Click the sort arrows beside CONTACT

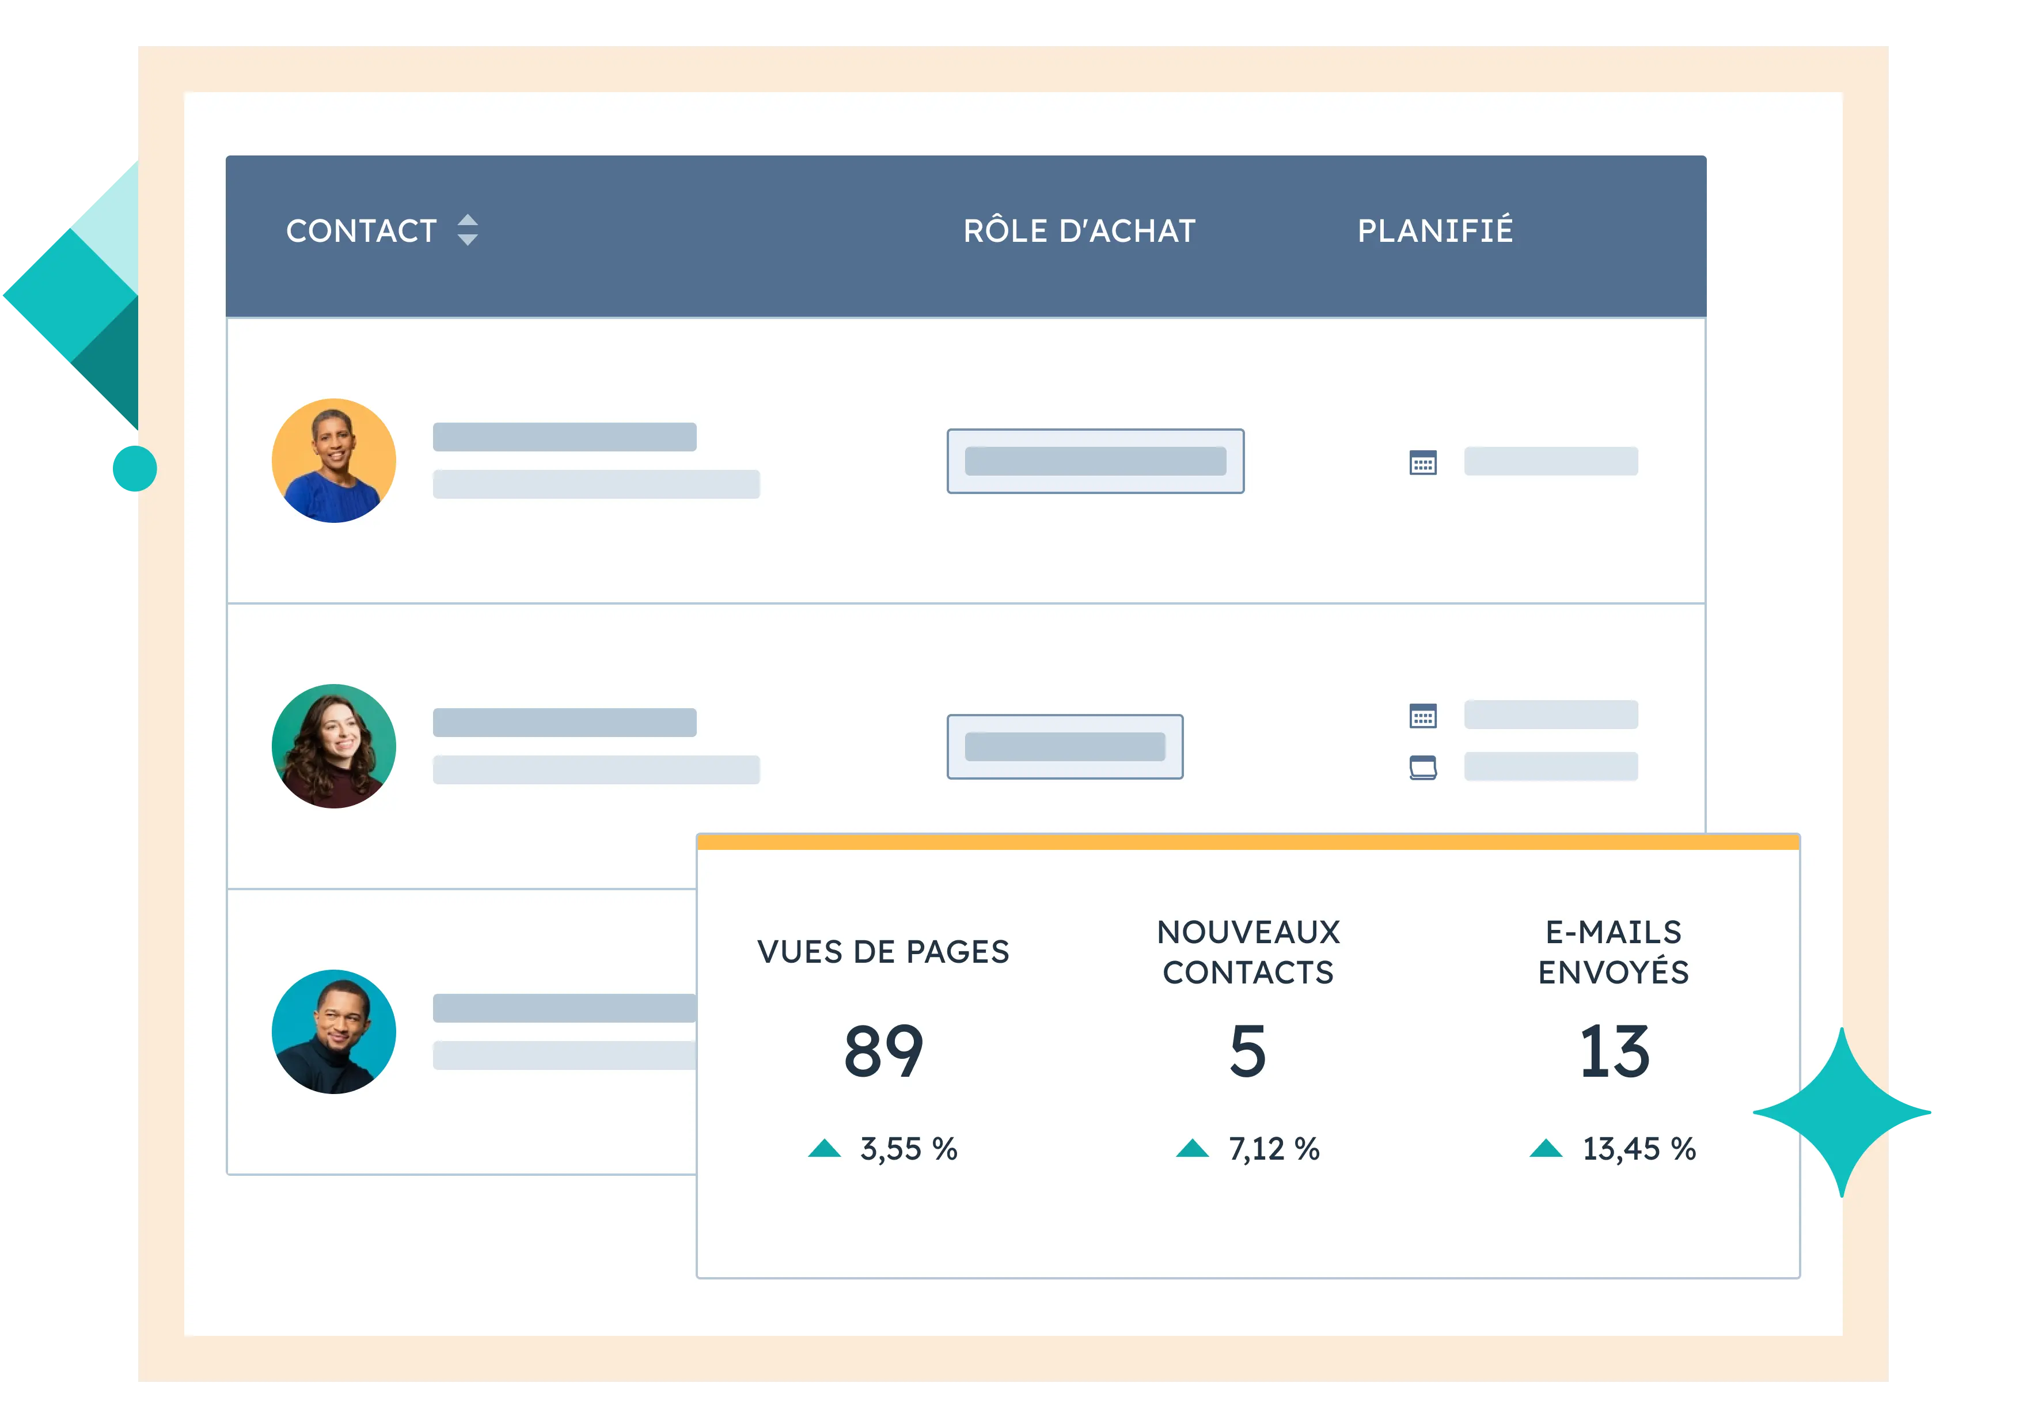click(x=467, y=230)
